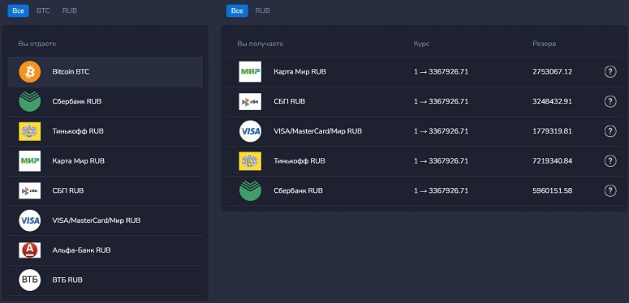This screenshot has width=629, height=303.
Task: Activate the Все tab above the give list
Action: [x=19, y=11]
